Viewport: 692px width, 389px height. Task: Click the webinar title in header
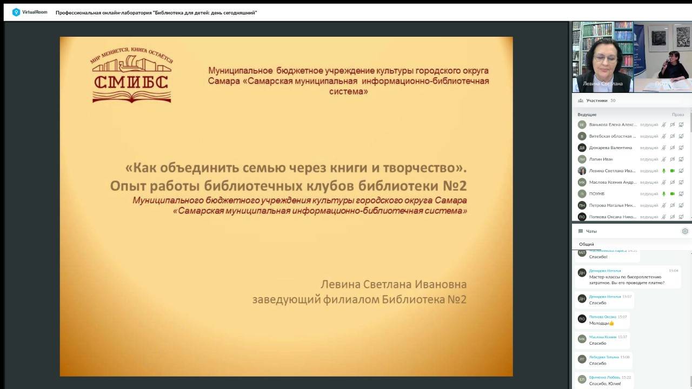coord(156,12)
